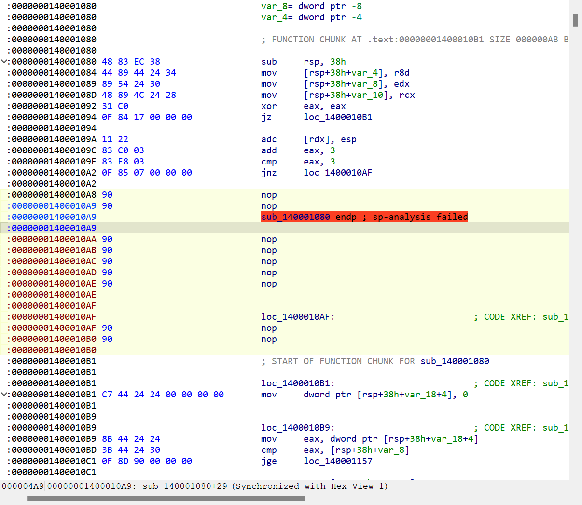Click the horizontal scrollbar thumb at bottom
582x505 pixels.
[x=166, y=498]
